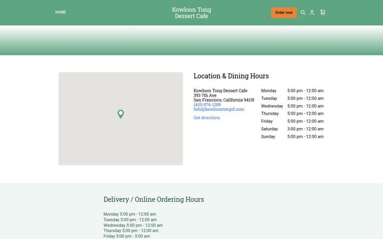Open the search icon in header

[303, 12]
